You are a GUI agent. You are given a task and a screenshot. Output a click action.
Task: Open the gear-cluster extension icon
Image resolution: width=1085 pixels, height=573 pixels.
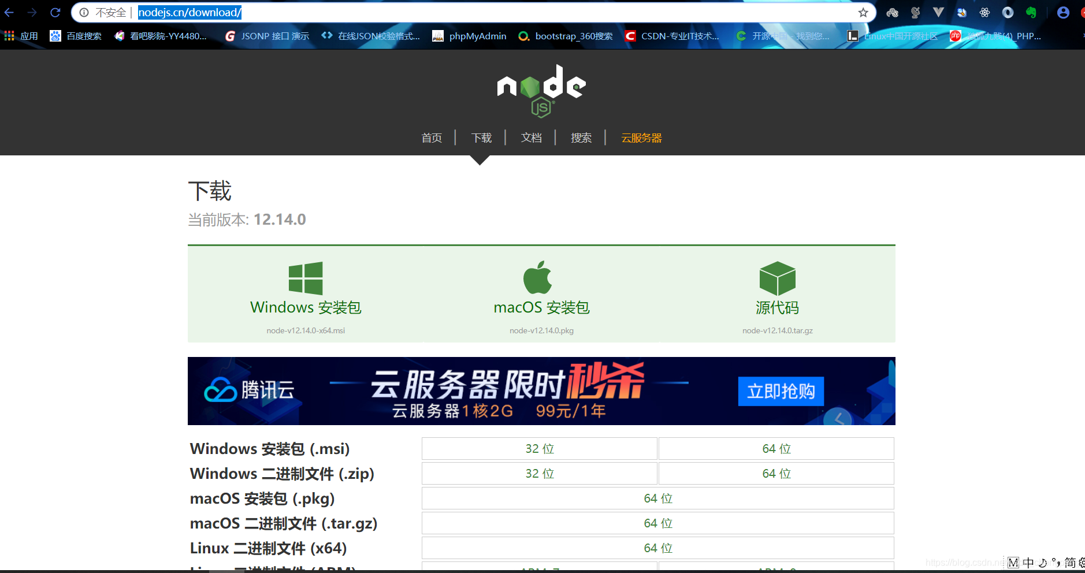(x=893, y=12)
